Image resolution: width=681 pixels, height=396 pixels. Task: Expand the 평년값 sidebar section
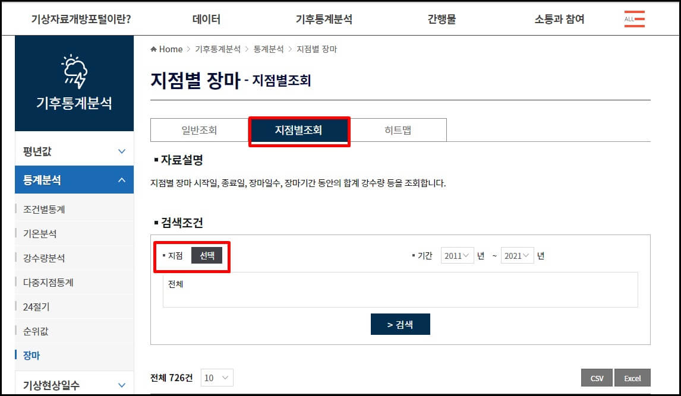(x=74, y=151)
